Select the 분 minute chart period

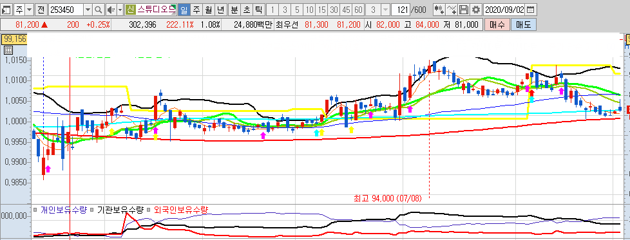(234, 9)
